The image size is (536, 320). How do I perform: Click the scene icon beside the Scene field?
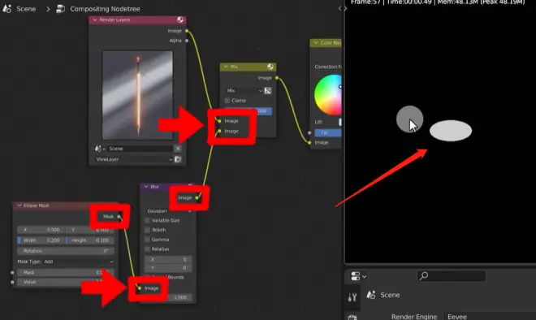[x=98, y=149]
